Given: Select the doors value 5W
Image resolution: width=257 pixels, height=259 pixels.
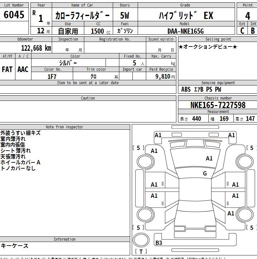Looking at the screenshot, I should [125, 15].
